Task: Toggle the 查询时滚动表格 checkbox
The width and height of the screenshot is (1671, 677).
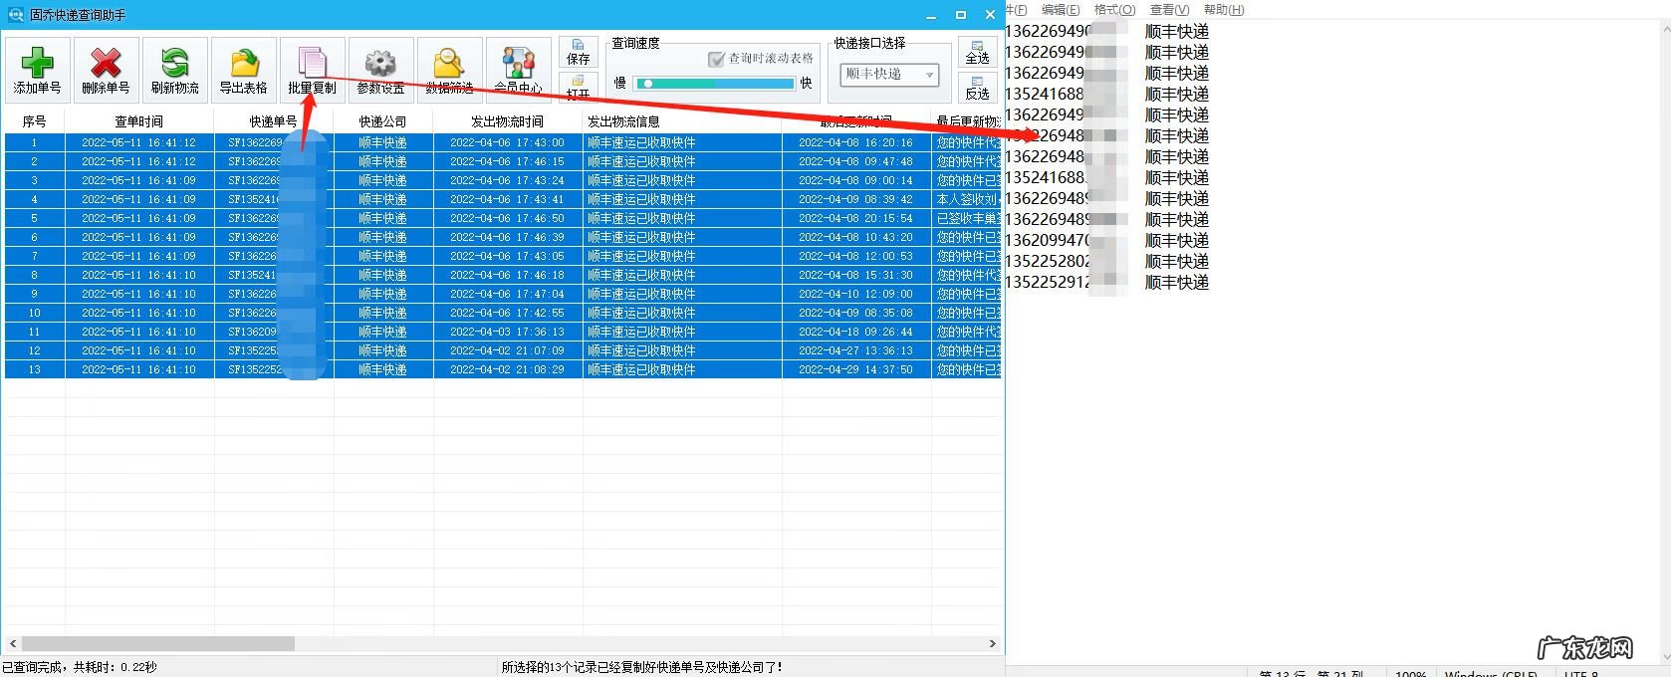Action: [x=716, y=59]
